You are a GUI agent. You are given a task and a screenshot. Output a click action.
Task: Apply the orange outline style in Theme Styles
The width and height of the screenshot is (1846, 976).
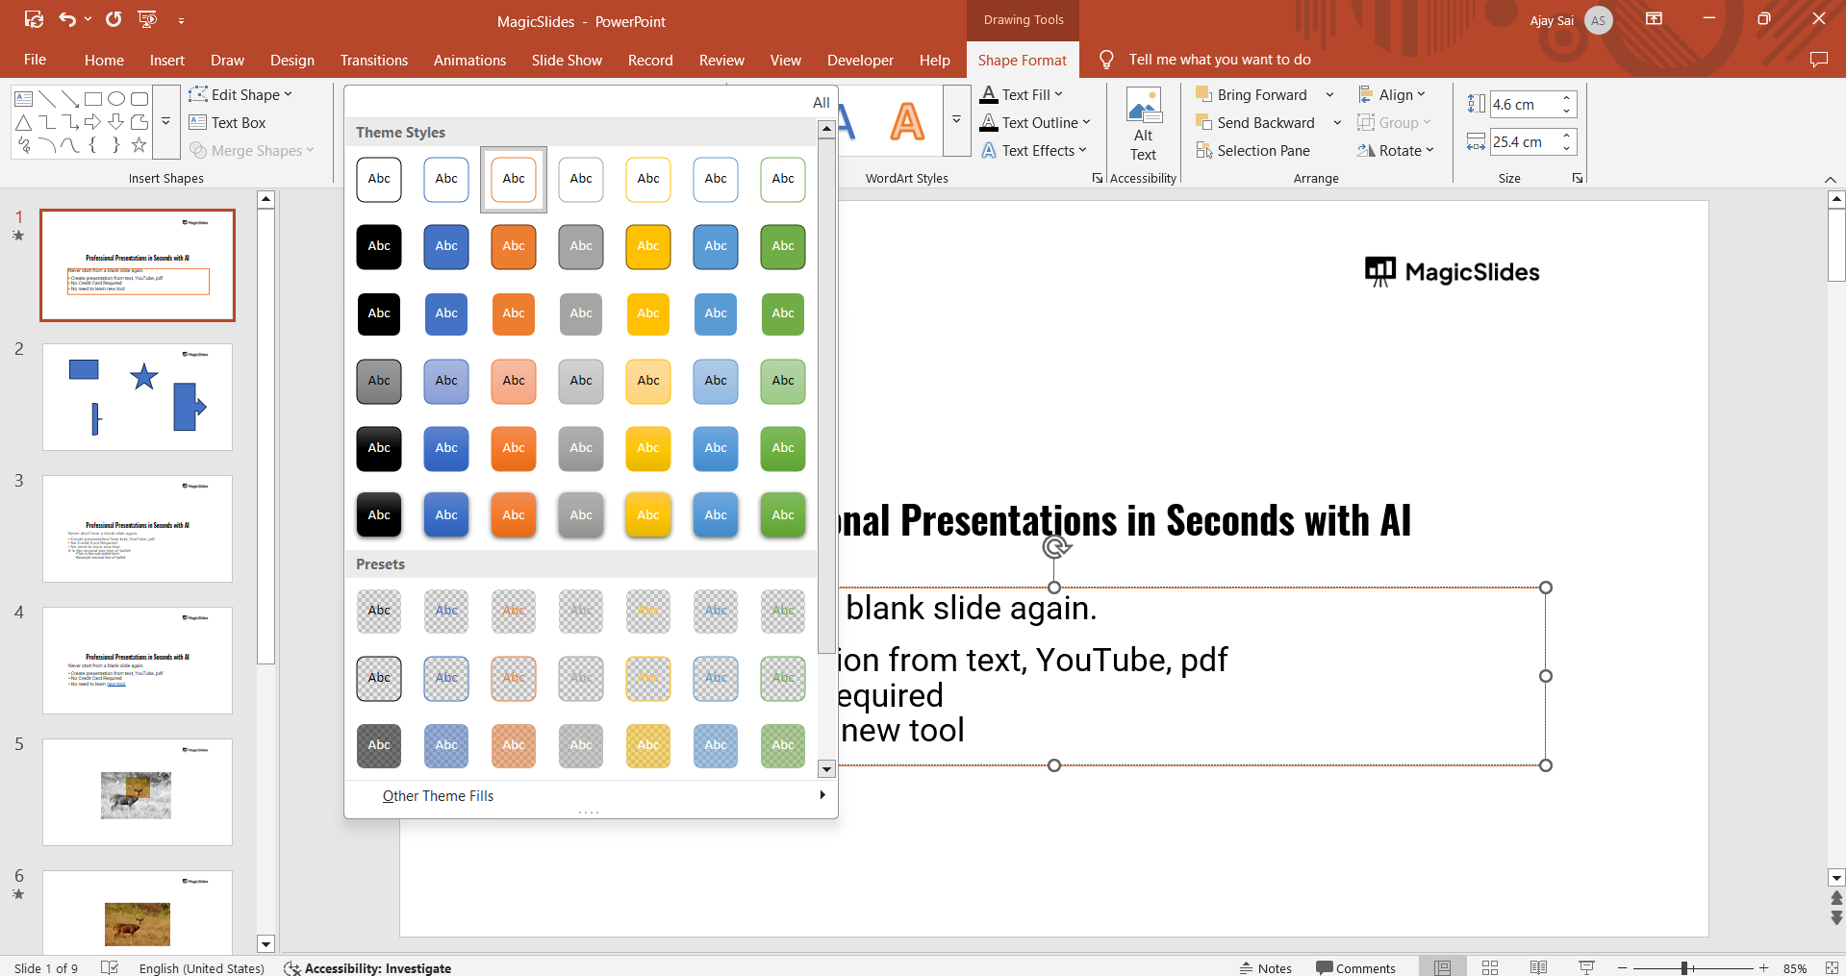click(x=514, y=179)
